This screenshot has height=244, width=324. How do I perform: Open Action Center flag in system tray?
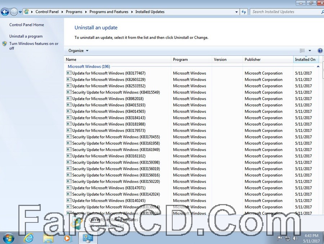point(280,239)
